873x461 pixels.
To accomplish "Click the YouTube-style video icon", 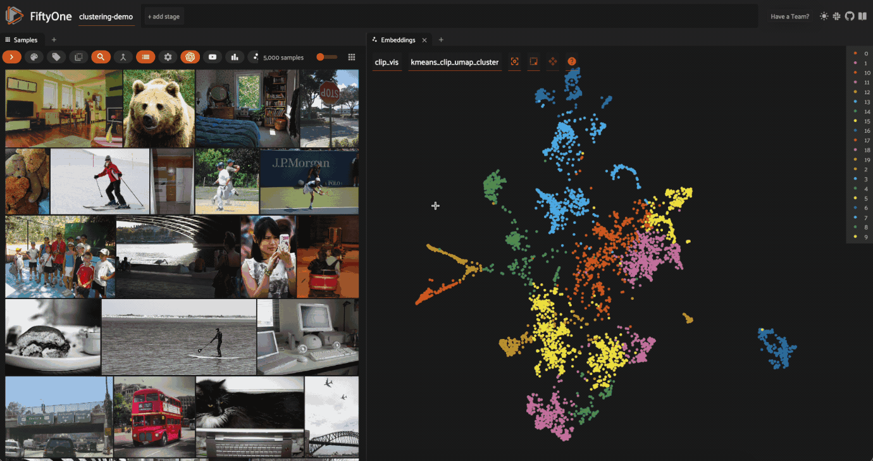I will point(213,57).
